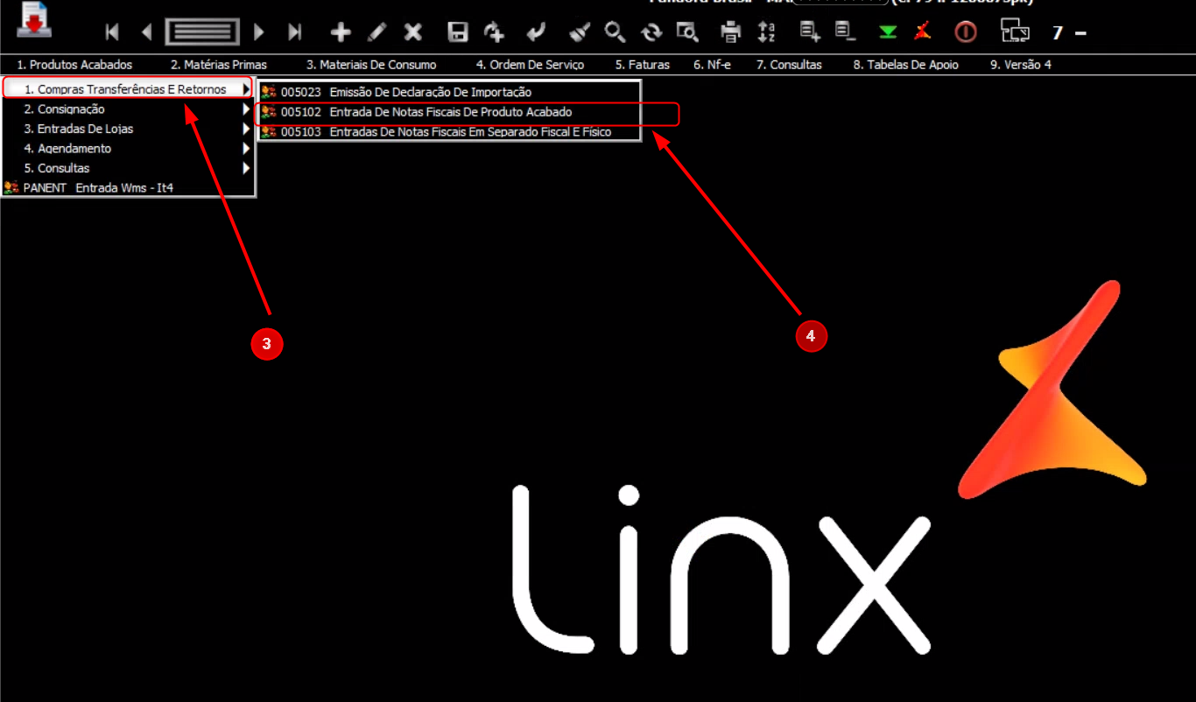The image size is (1196, 702).
Task: Open the Tabelas De Apoio menu
Action: [x=906, y=65]
